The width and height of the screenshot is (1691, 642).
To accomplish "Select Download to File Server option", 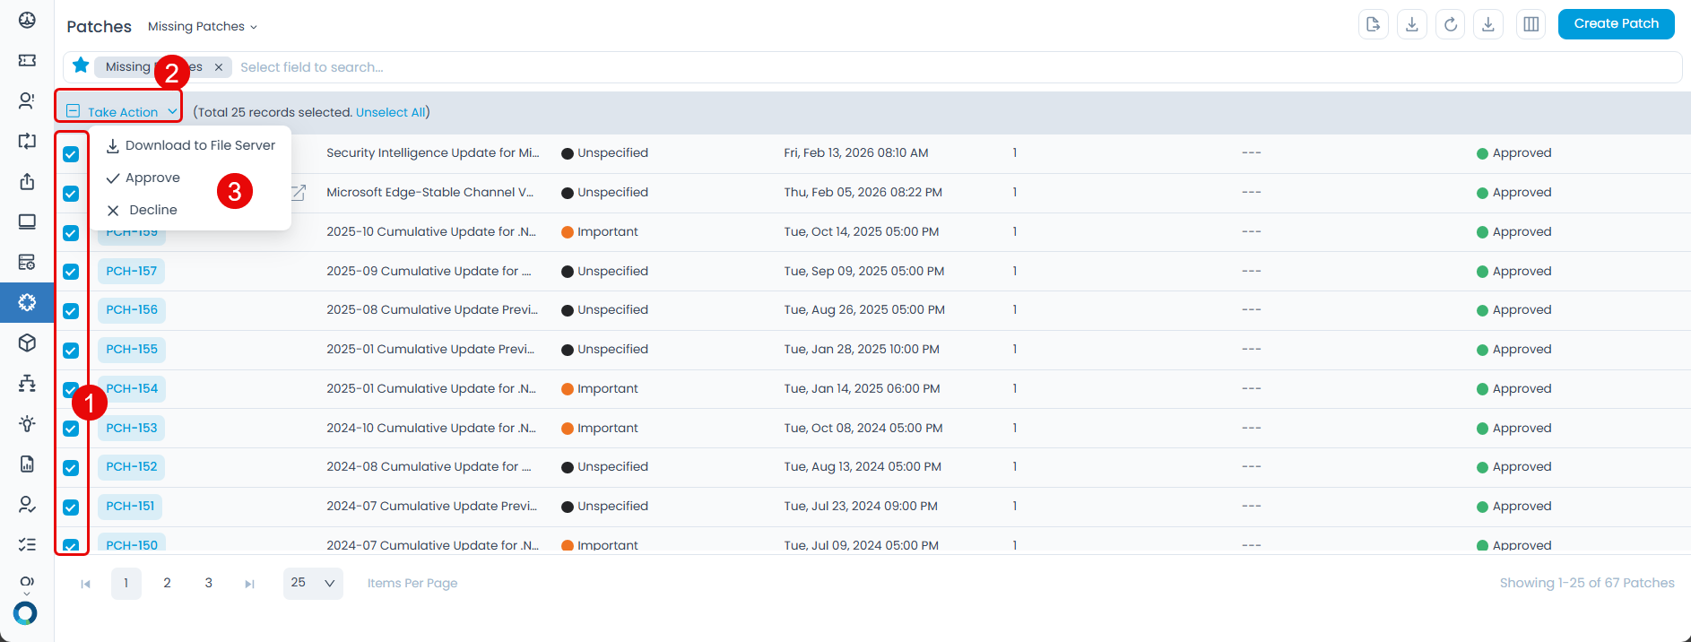I will (x=199, y=145).
